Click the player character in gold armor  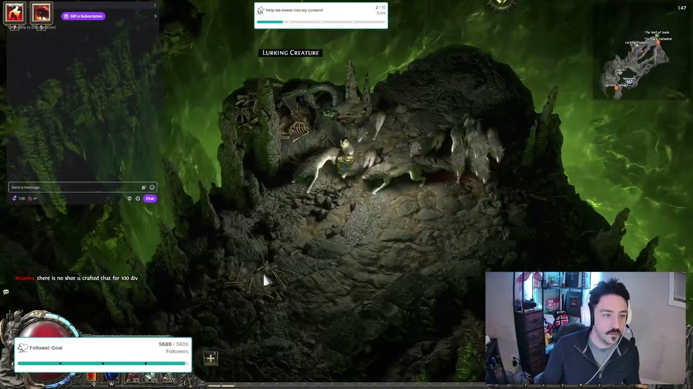click(x=346, y=157)
